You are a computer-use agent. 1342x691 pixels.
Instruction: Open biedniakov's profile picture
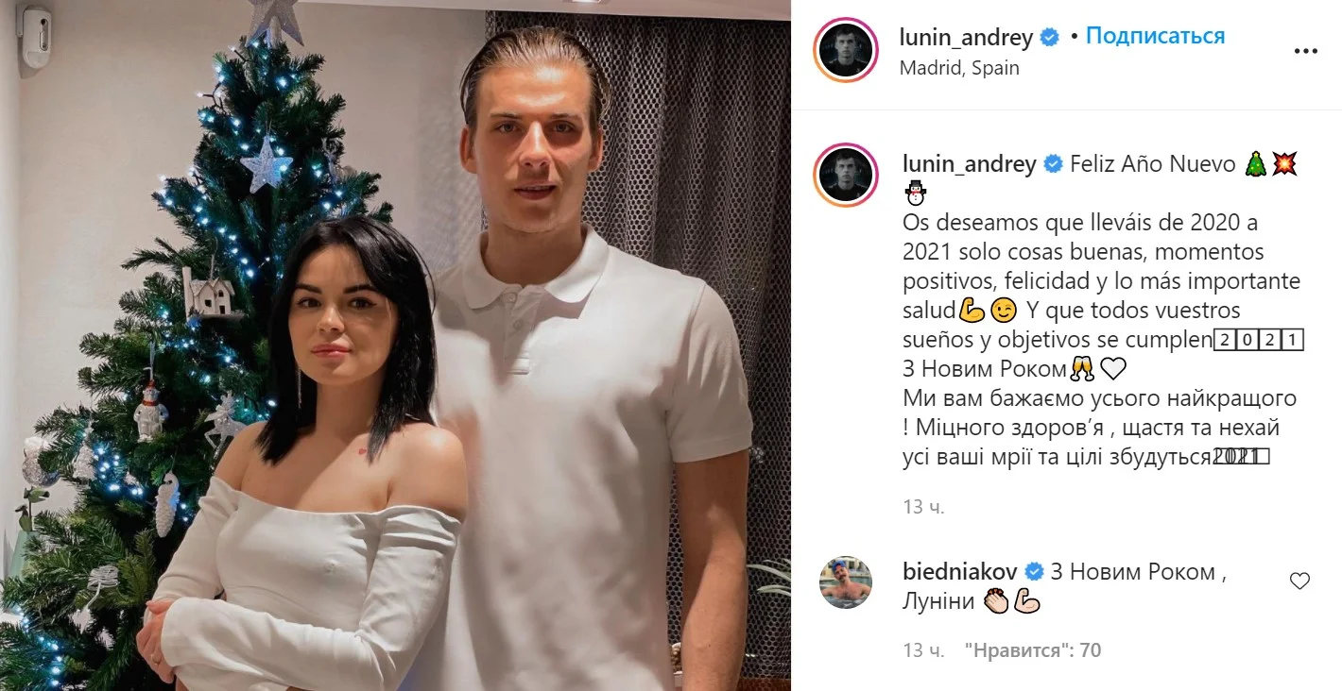pyautogui.click(x=846, y=582)
